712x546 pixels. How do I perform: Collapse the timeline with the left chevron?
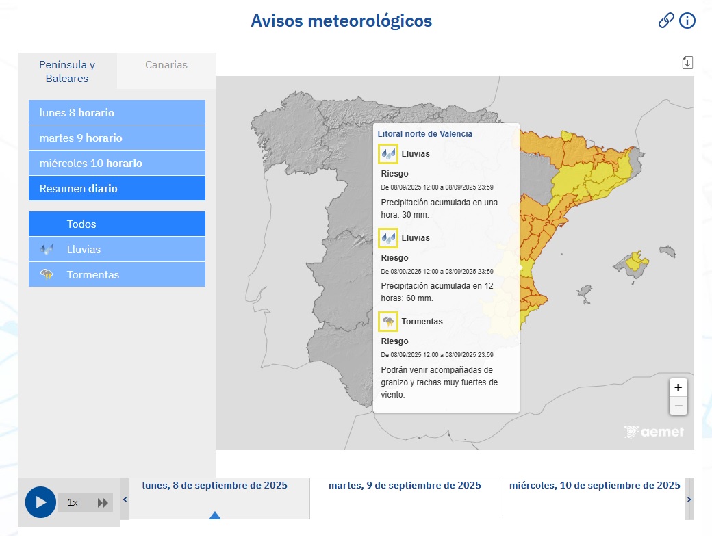[125, 499]
